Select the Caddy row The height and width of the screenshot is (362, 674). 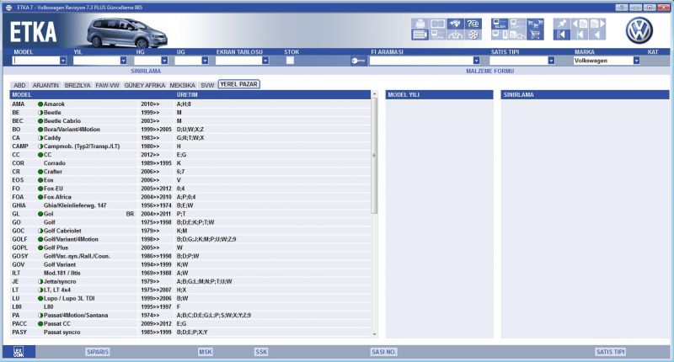190,138
